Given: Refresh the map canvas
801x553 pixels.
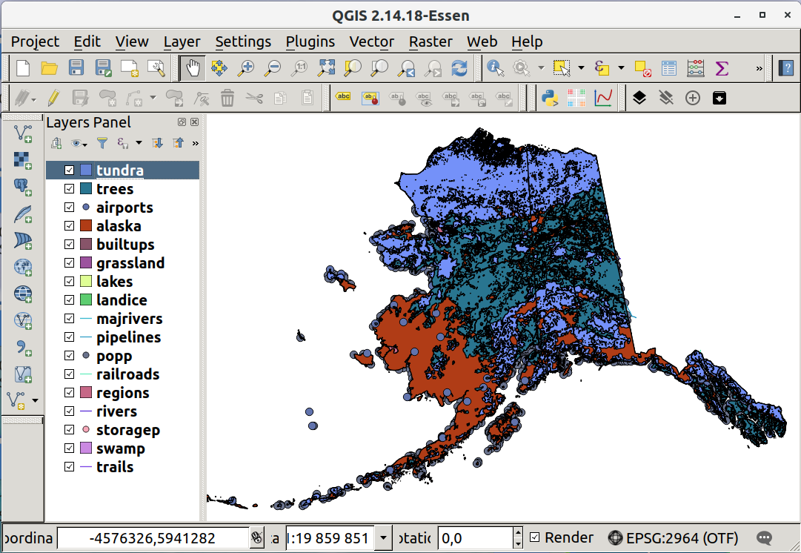Looking at the screenshot, I should pos(459,68).
